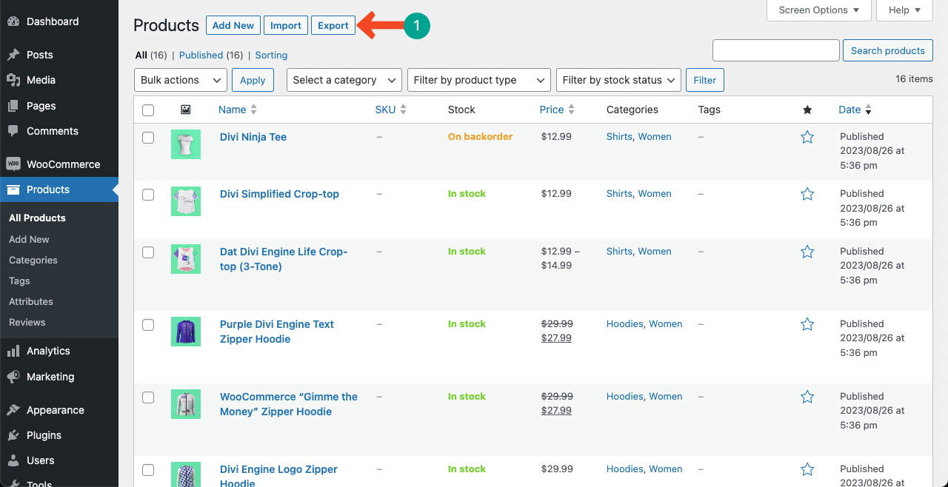Click the Name column sort arrows

click(x=253, y=110)
